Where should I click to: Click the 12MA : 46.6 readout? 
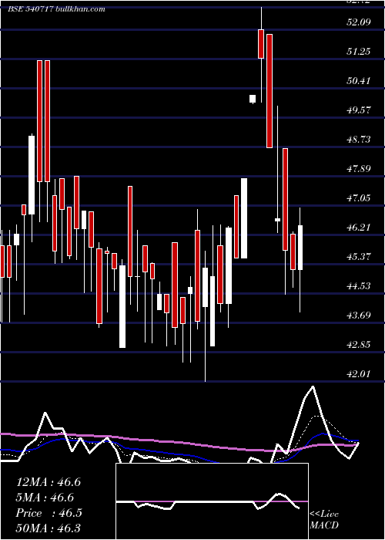[49, 482]
